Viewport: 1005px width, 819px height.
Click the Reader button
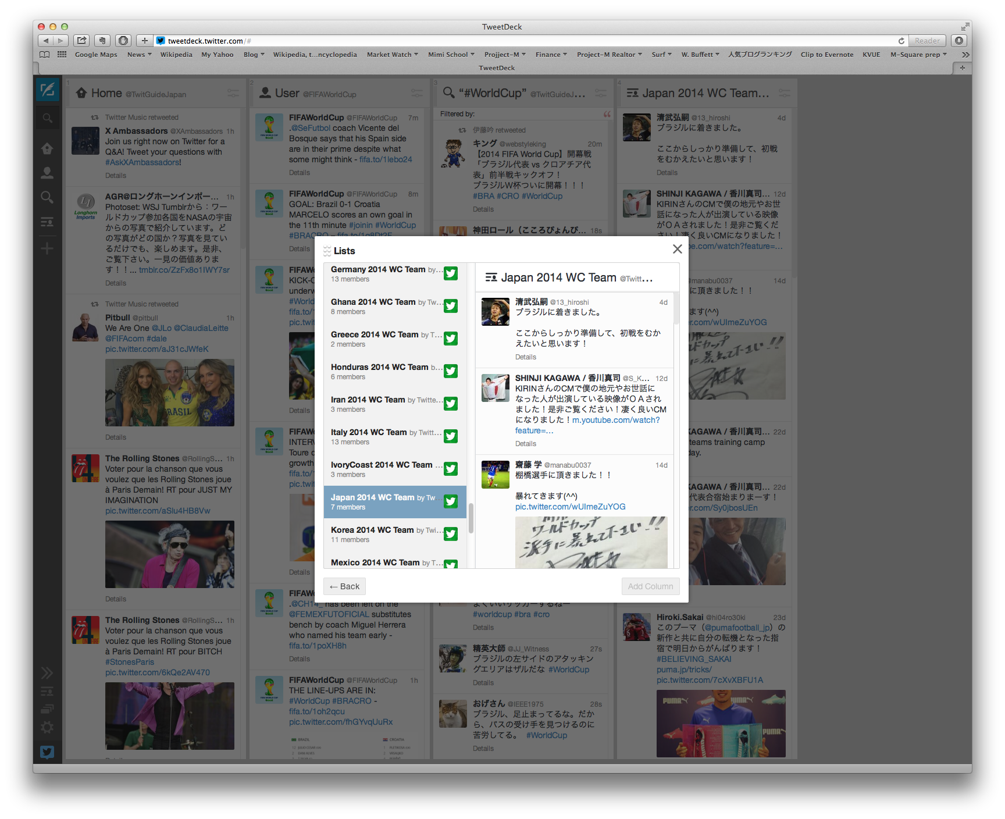(x=926, y=41)
